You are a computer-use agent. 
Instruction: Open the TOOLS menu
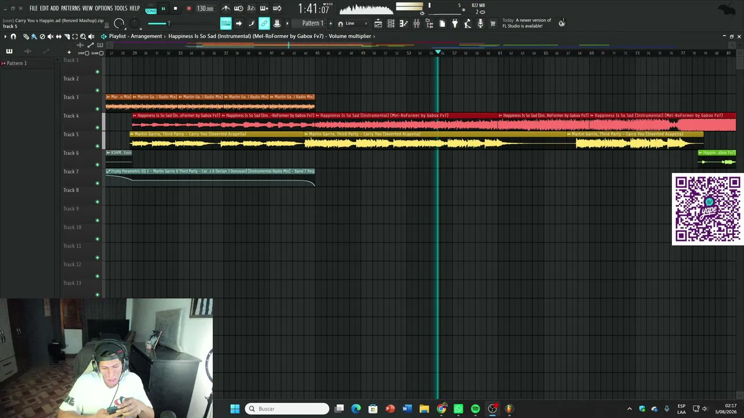click(121, 9)
